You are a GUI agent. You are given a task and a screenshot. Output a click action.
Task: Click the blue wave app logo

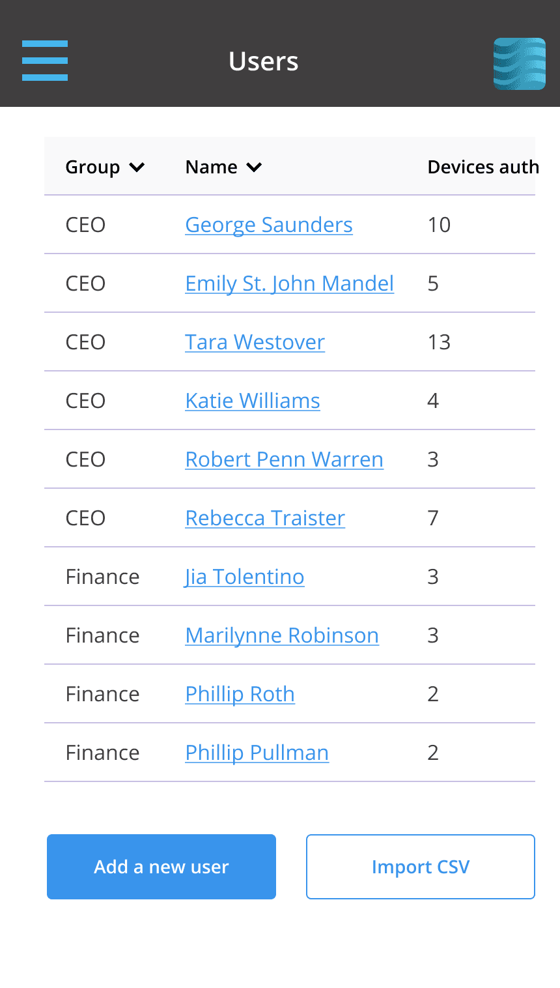519,63
